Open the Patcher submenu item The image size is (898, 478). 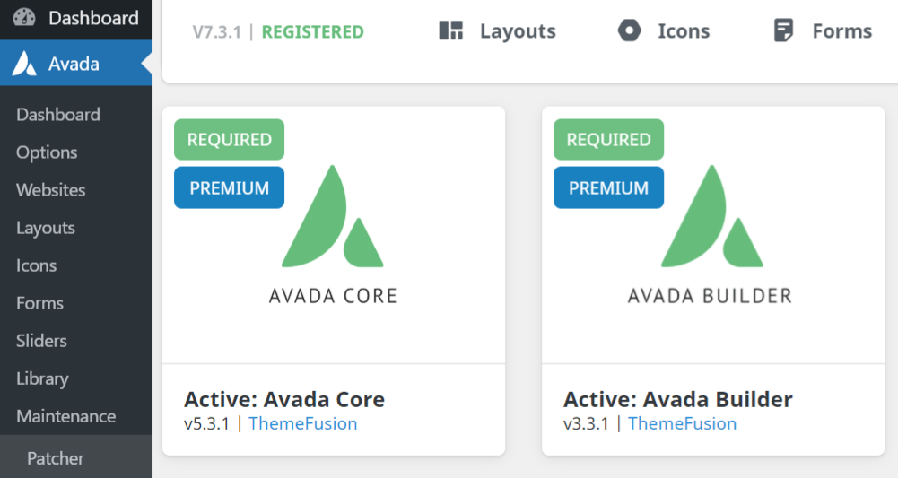[55, 458]
